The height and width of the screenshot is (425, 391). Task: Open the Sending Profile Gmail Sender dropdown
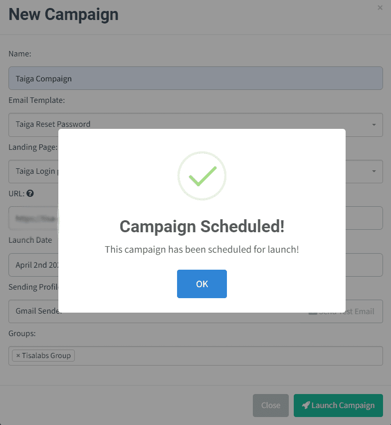(154, 311)
